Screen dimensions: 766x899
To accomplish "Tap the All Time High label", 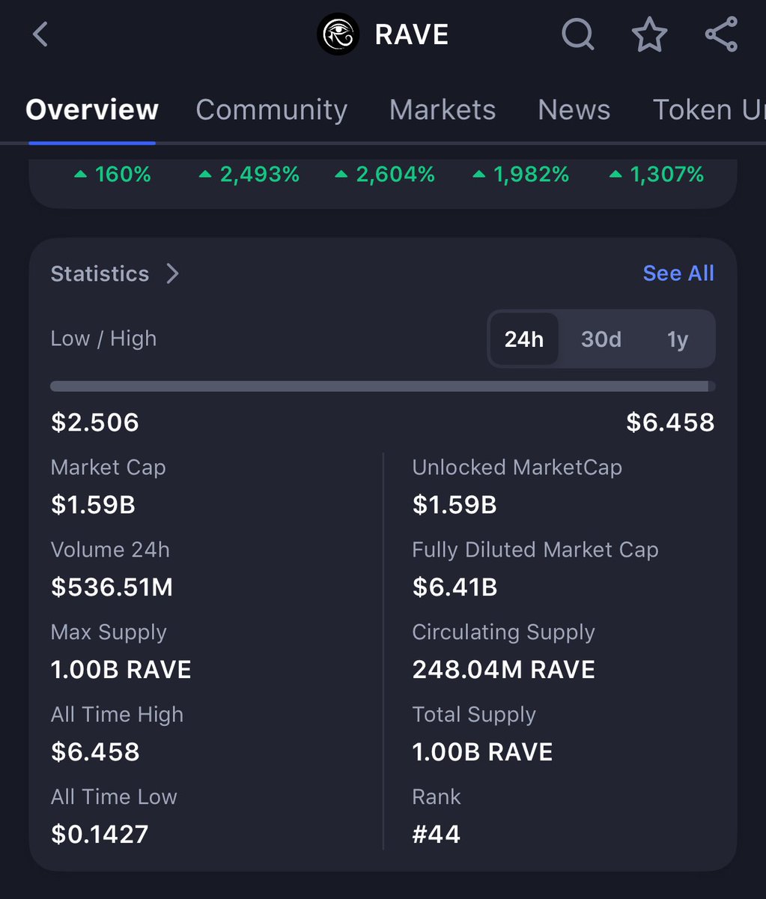I will 117,715.
